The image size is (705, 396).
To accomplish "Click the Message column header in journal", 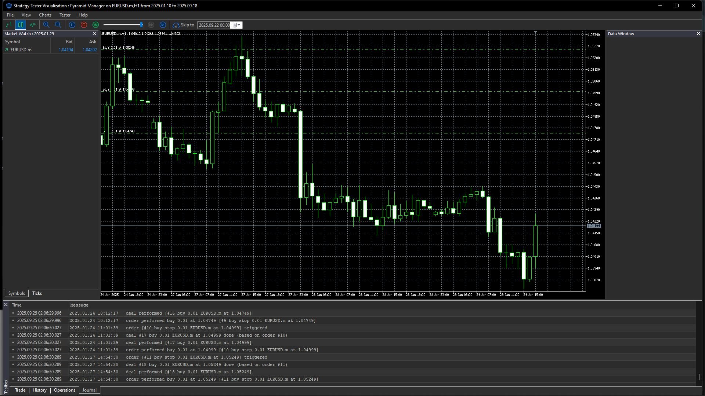I will click(x=79, y=305).
